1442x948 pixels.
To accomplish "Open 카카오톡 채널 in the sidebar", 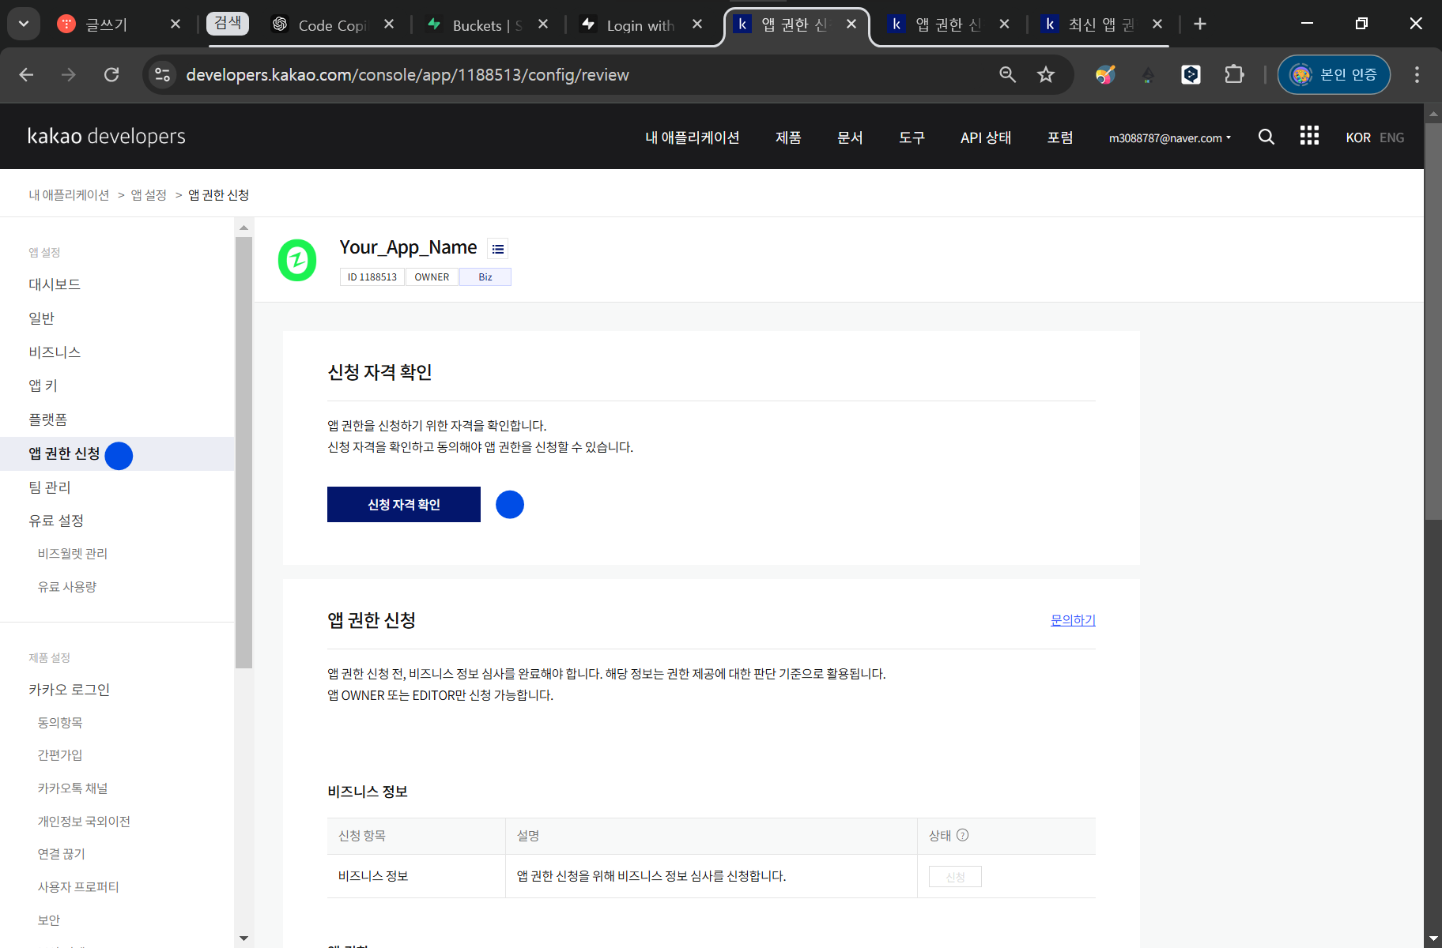I will [x=72, y=788].
